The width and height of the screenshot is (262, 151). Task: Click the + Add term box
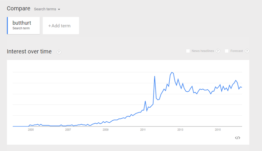click(x=61, y=25)
